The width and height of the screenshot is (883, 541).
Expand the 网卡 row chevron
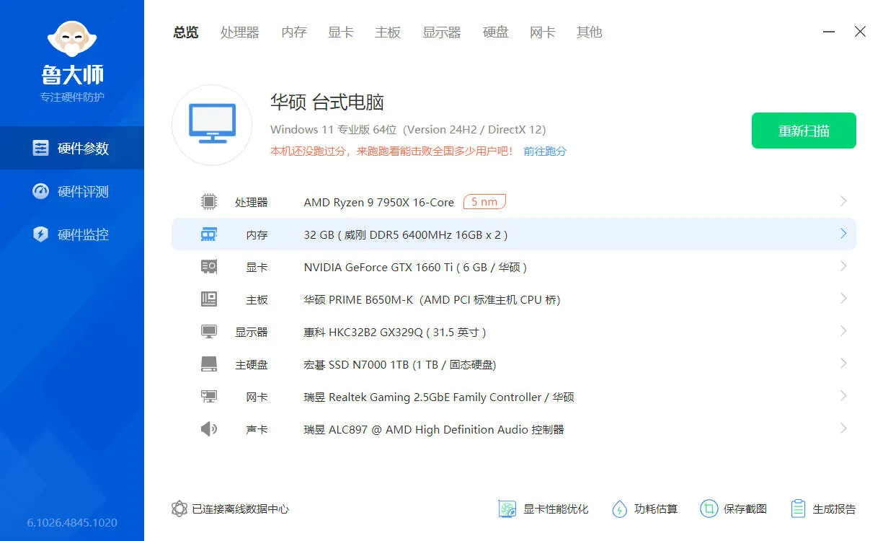pyautogui.click(x=843, y=396)
